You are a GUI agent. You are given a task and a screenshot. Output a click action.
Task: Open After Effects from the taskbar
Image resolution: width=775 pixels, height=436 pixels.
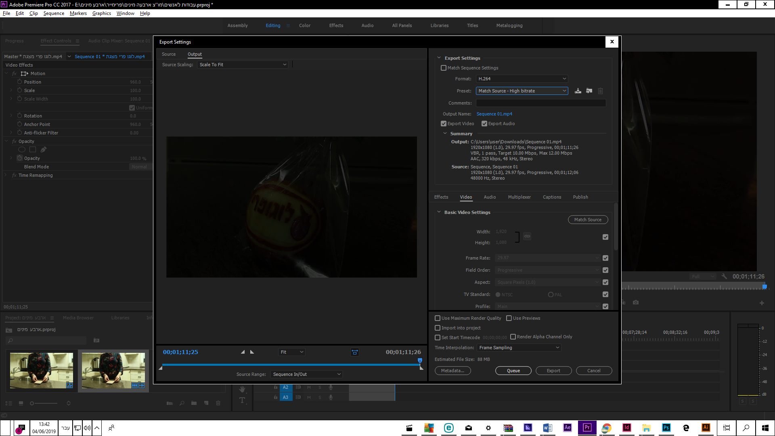567,428
